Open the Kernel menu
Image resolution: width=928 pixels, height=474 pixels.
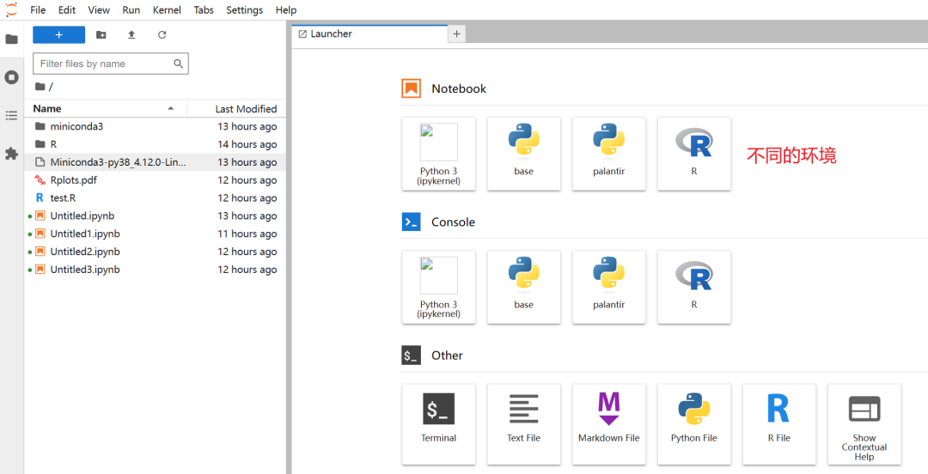pos(167,10)
